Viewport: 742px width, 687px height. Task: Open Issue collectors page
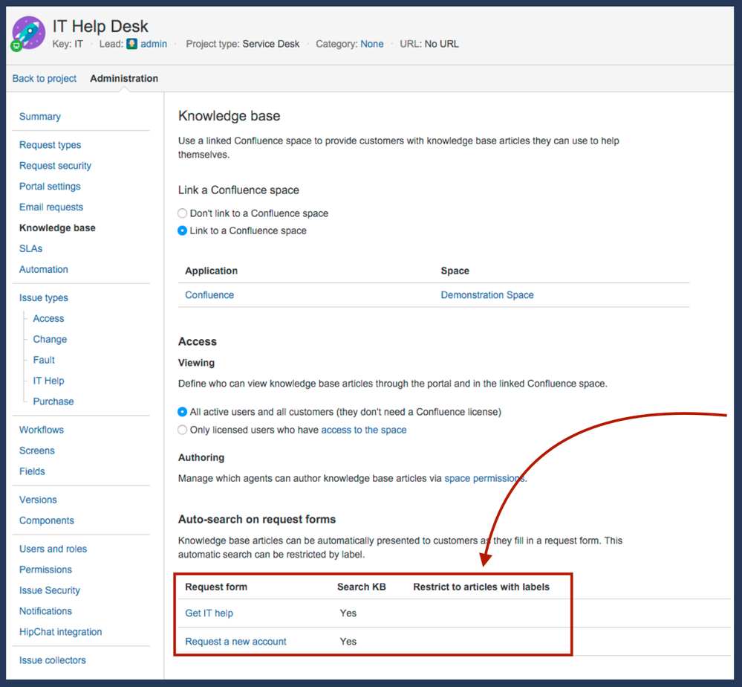tap(53, 660)
